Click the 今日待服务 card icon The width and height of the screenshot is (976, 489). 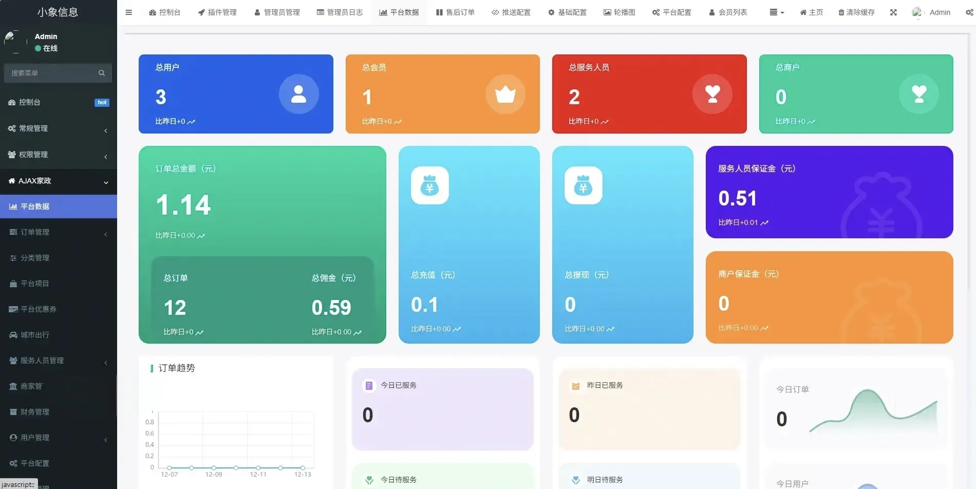point(369,480)
